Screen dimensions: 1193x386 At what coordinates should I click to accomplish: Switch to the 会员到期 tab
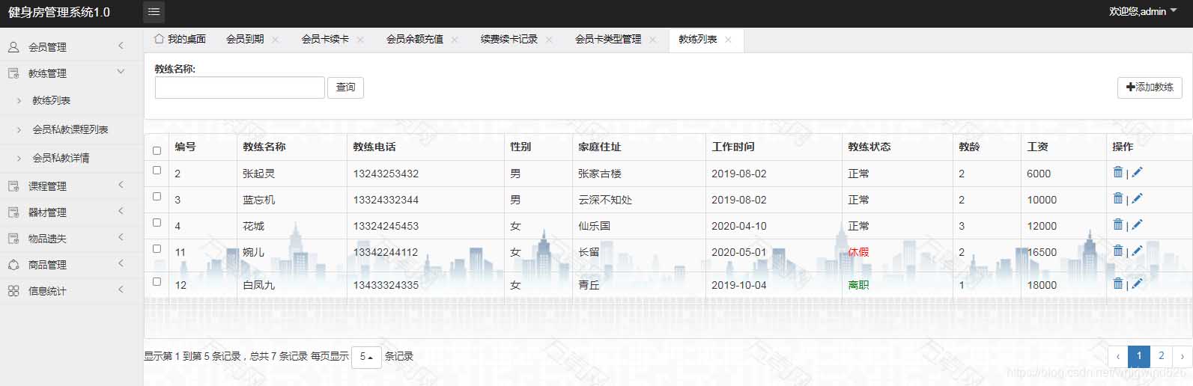coord(245,39)
